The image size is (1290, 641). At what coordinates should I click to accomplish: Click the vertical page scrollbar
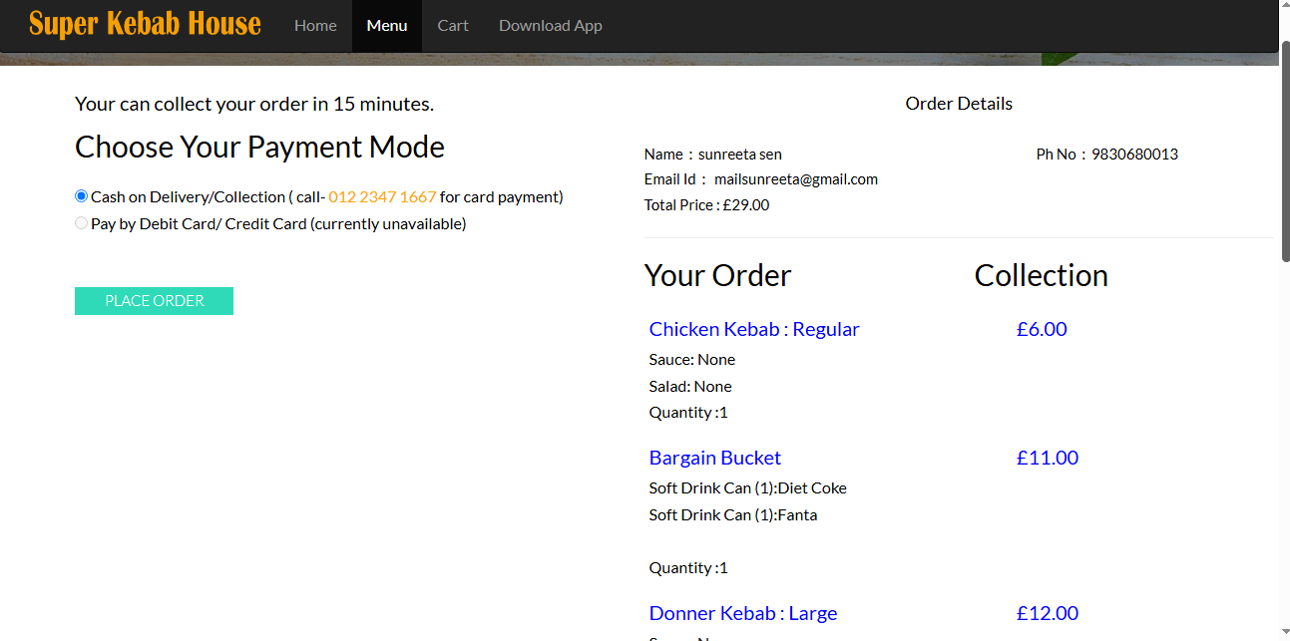point(1284,150)
